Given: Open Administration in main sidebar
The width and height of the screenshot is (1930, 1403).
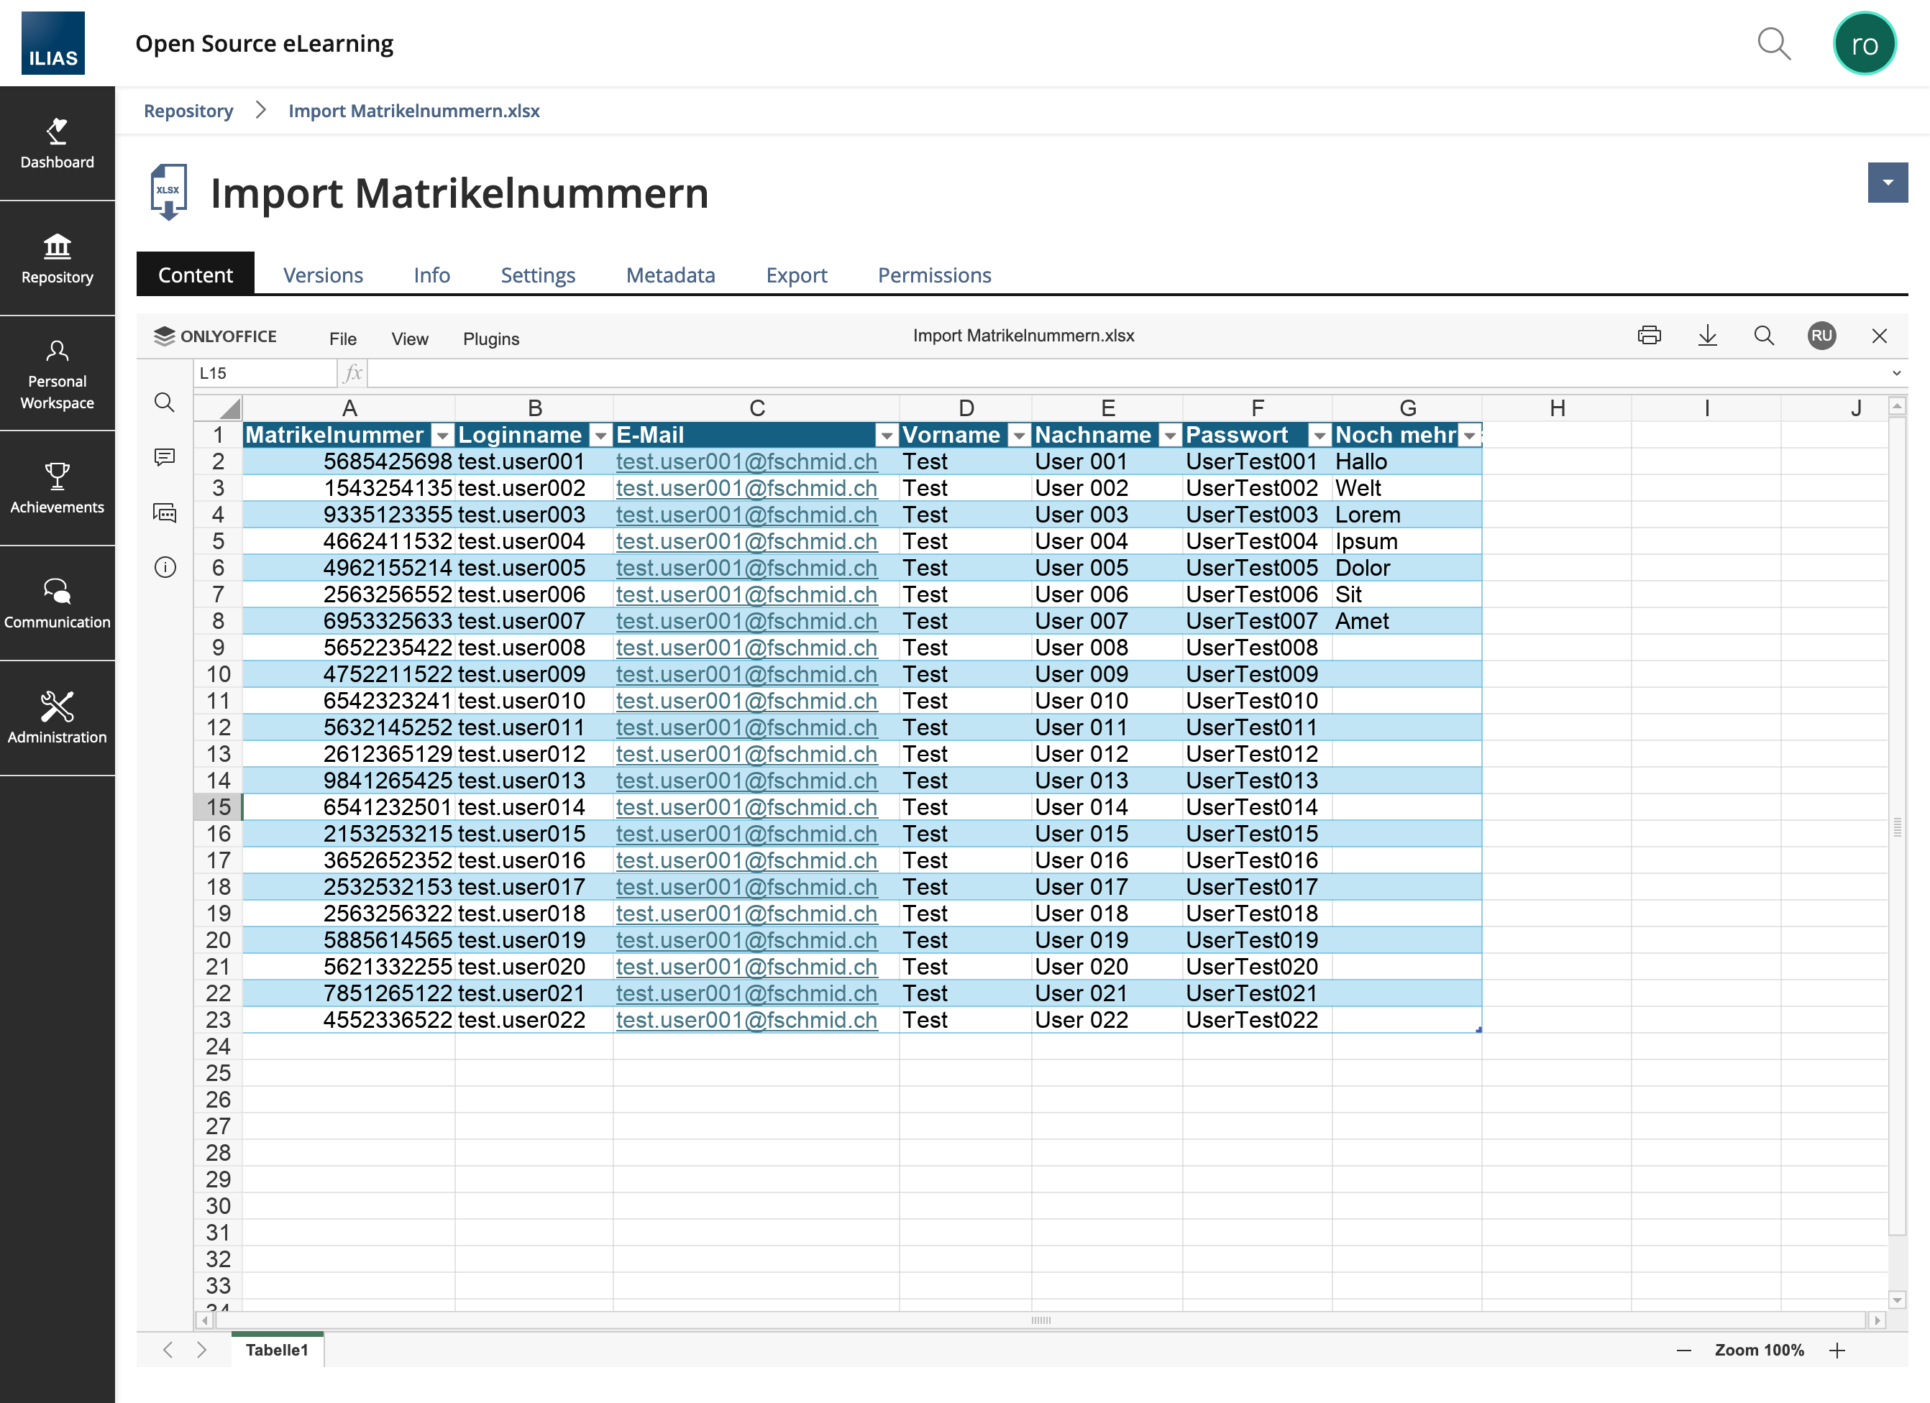Looking at the screenshot, I should (x=57, y=717).
